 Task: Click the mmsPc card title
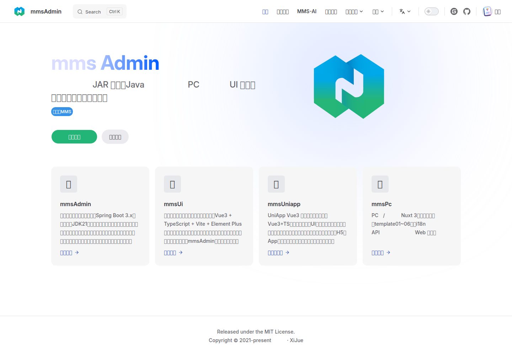(x=382, y=204)
